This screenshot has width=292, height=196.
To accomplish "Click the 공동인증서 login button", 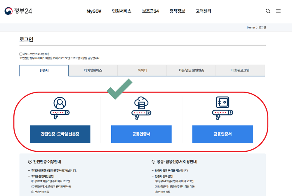I will 141,134.
